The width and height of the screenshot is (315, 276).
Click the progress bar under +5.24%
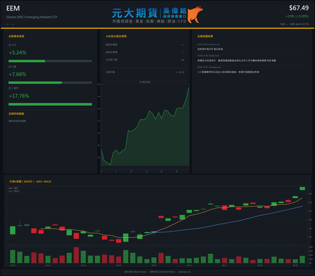pos(50,61)
